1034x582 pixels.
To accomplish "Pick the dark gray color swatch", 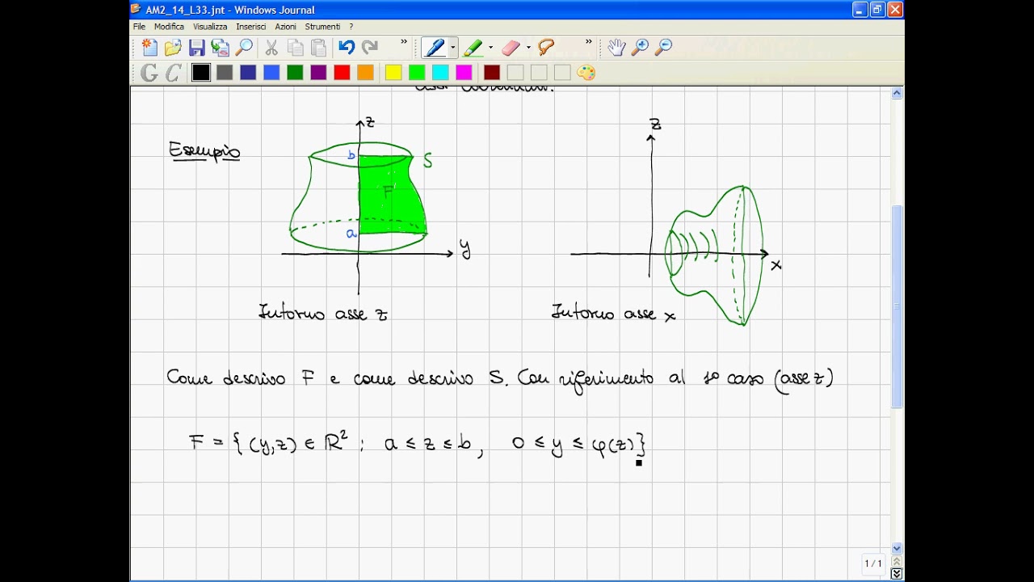I will click(225, 73).
